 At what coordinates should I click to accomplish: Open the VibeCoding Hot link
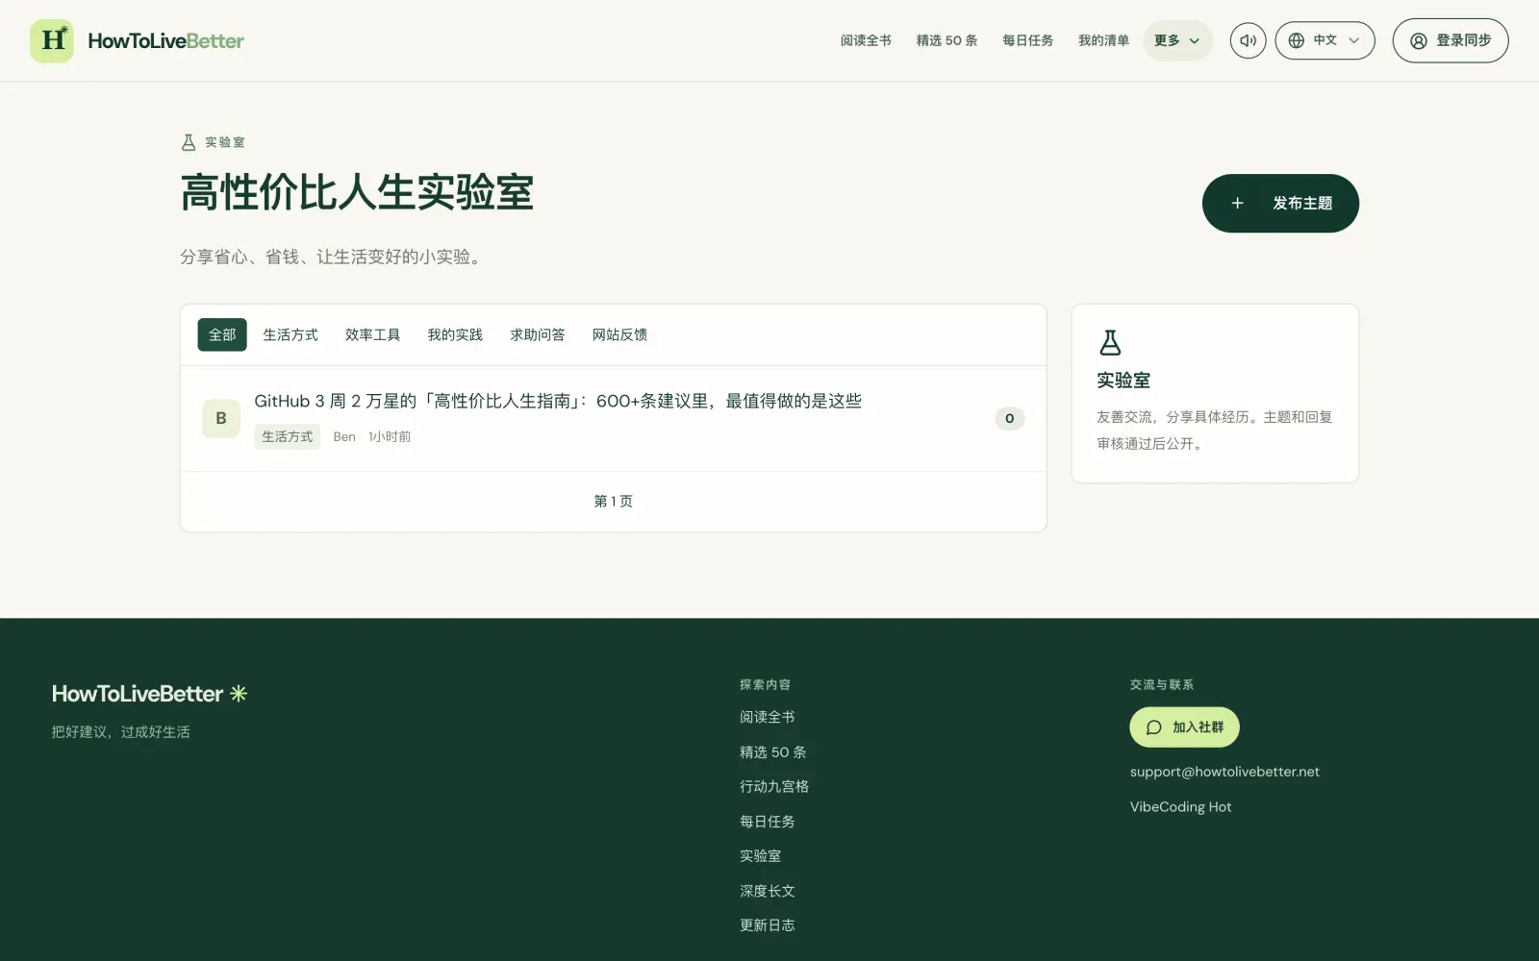1180,807
